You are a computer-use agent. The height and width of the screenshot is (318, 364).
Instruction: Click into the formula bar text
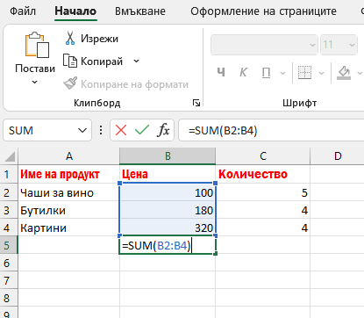pos(271,130)
